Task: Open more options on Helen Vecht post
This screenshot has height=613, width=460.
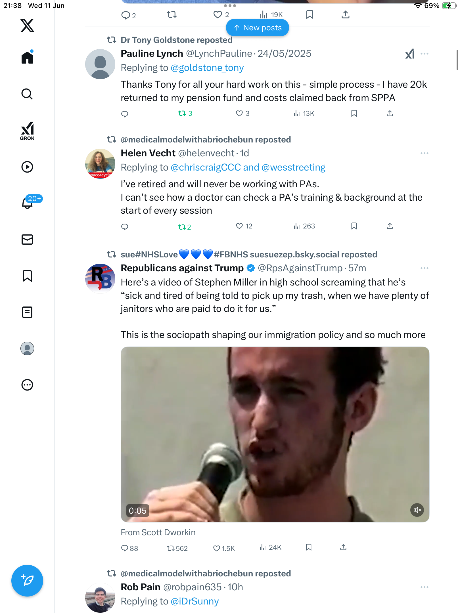Action: [x=424, y=153]
